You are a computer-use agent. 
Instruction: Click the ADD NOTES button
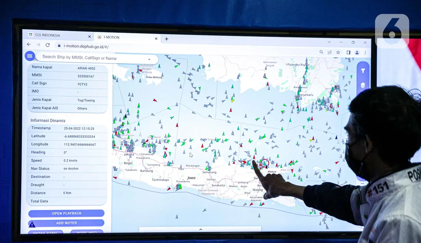coord(66,223)
